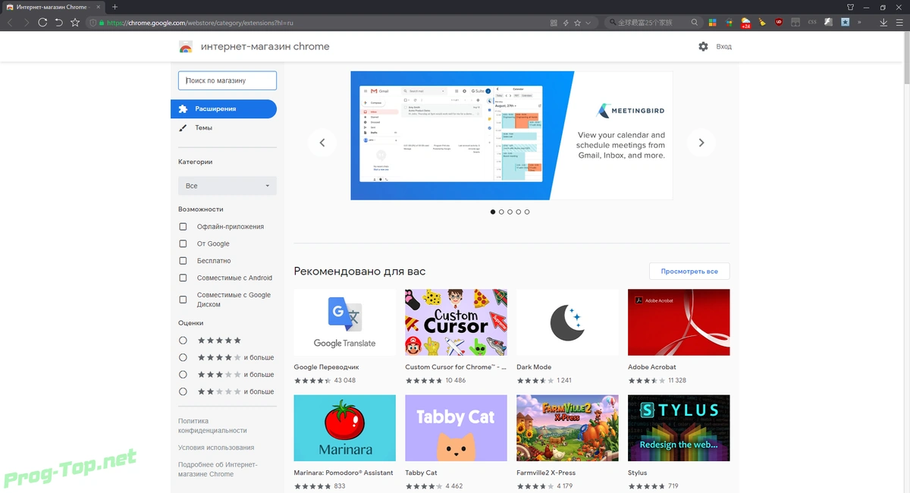Select the second carousel indicator dot
Screen dimensions: 910x493
tap(501, 212)
